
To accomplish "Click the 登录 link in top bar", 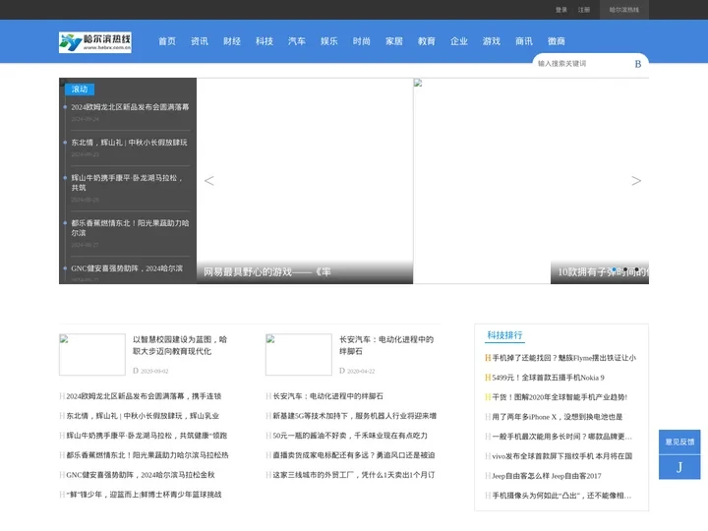I will pyautogui.click(x=561, y=10).
